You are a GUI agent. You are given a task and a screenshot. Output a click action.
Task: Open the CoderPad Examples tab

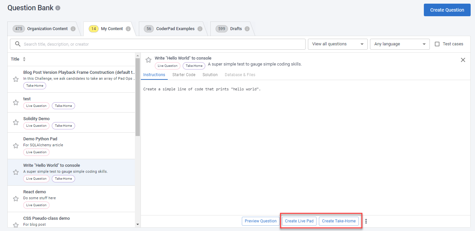point(176,29)
